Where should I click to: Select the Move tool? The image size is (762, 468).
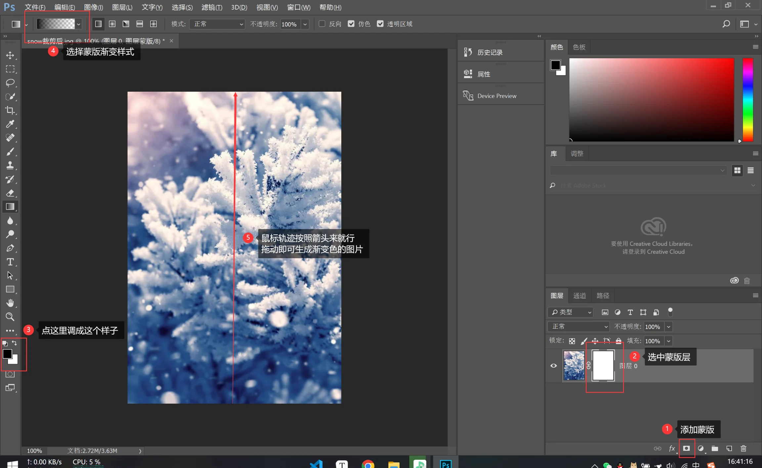coord(10,55)
